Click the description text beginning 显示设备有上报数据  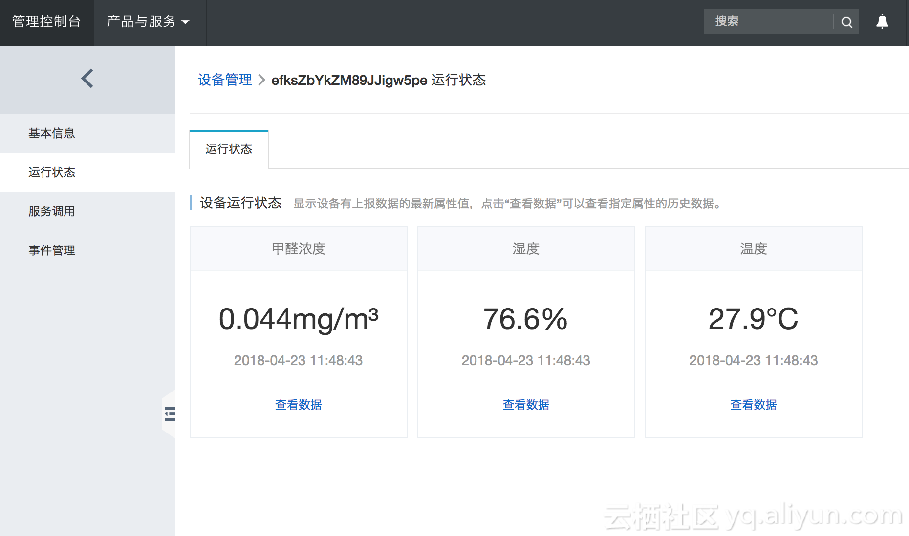pyautogui.click(x=508, y=204)
